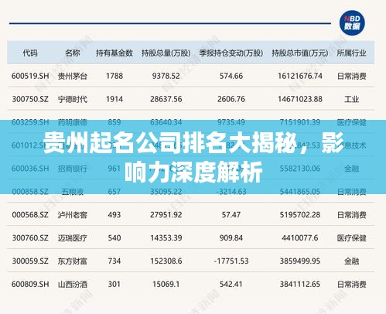This screenshot has width=386, height=314.
Task: Select stock code 300059.SZ
Action: click(x=30, y=261)
